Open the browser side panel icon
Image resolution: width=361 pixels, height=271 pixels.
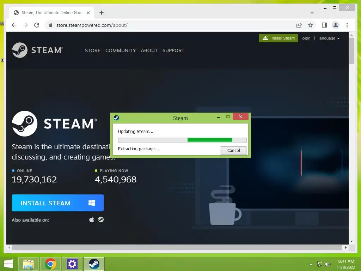[x=324, y=25]
